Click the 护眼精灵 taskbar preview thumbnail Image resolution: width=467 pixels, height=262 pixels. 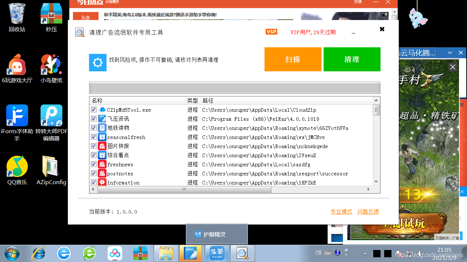(x=217, y=234)
